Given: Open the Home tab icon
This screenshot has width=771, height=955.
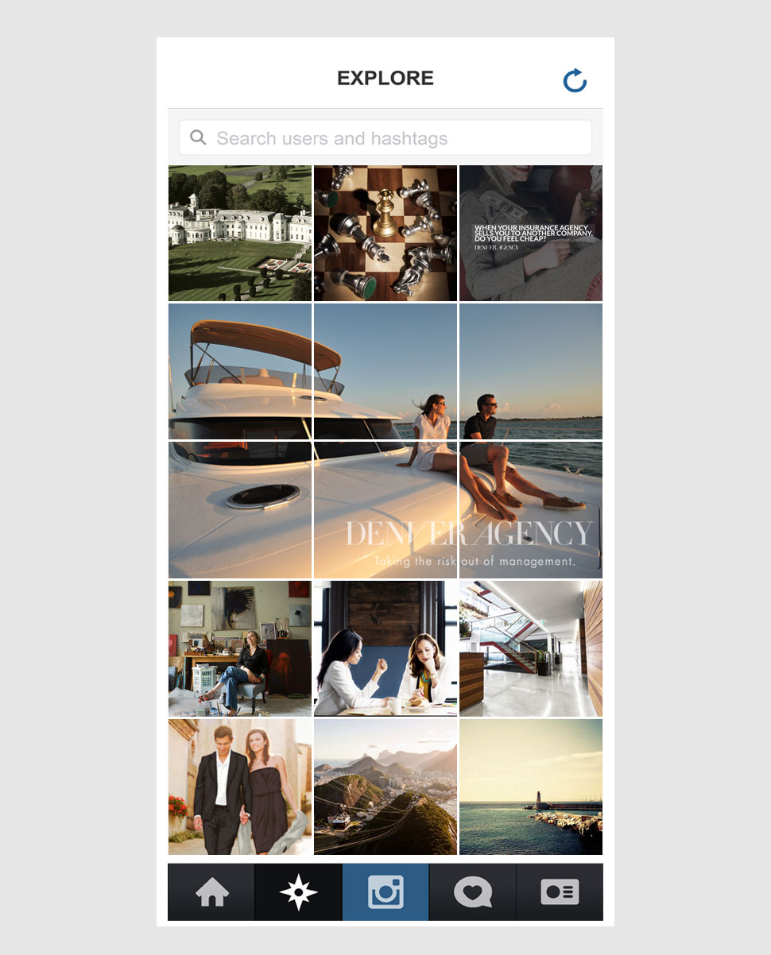Looking at the screenshot, I should (x=211, y=892).
